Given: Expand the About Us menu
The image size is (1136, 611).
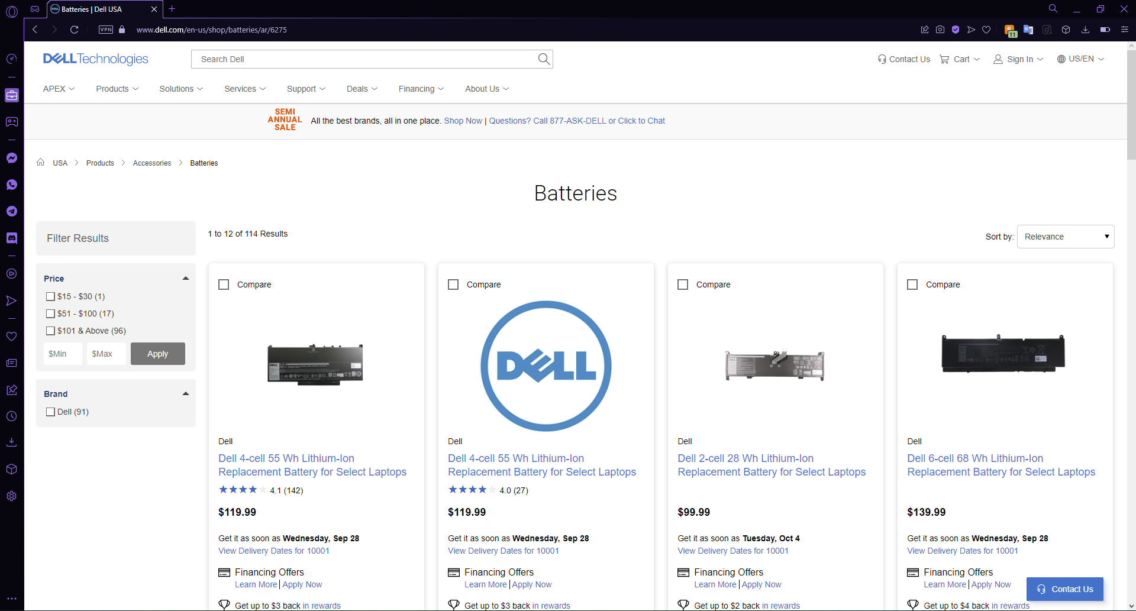Looking at the screenshot, I should (486, 89).
